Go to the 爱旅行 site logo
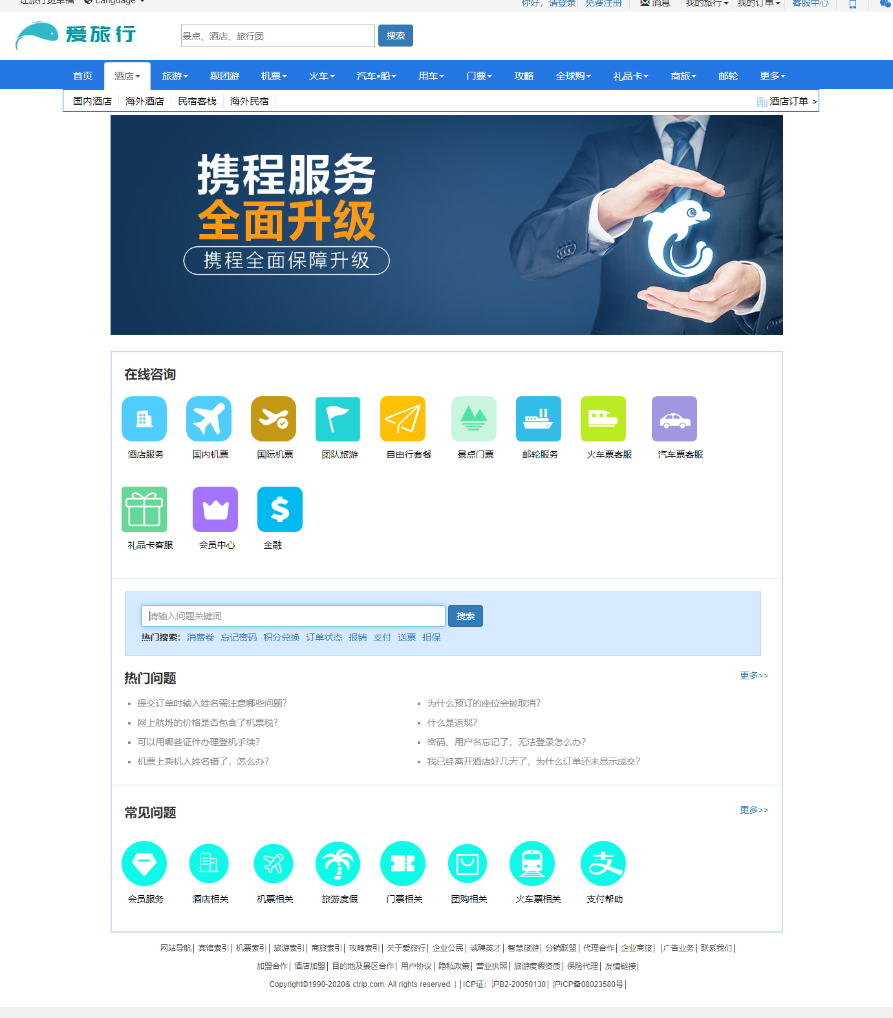The image size is (893, 1018). tap(76, 36)
